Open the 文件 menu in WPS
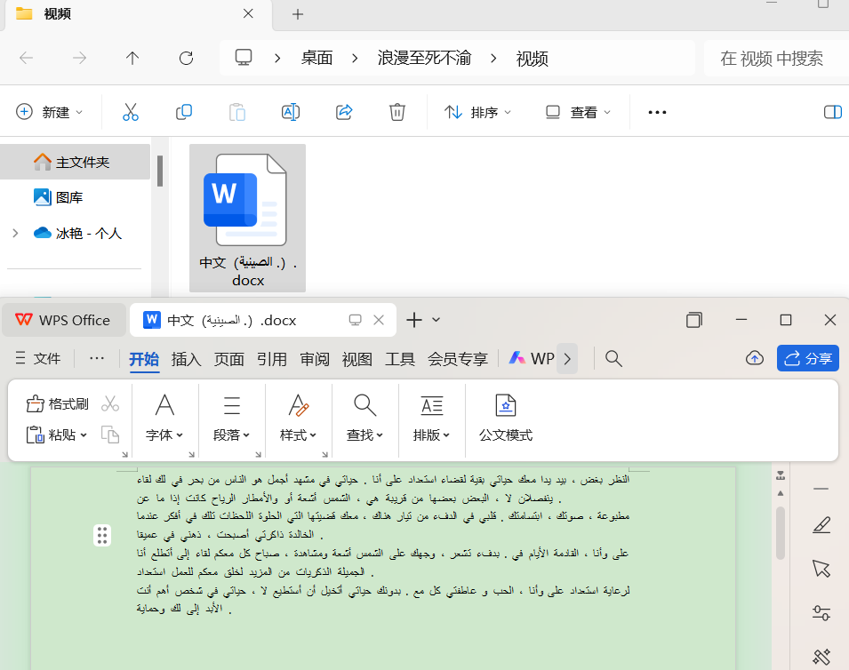 (38, 358)
